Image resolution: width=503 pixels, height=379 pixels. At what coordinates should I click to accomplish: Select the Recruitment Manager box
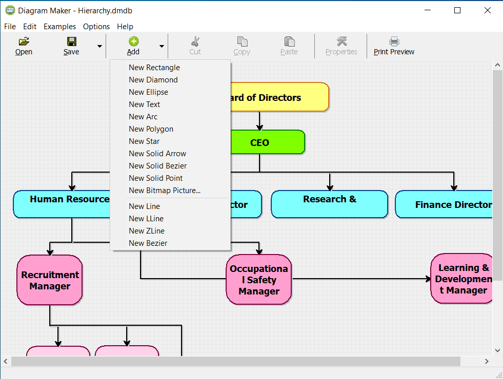point(50,280)
